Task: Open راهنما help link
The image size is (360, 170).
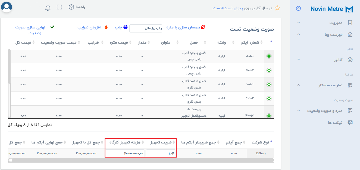Action: (x=77, y=7)
